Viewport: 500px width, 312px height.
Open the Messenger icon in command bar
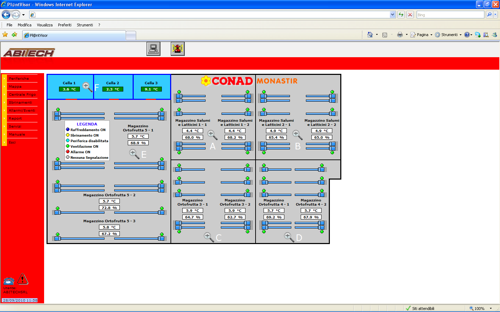(494, 35)
